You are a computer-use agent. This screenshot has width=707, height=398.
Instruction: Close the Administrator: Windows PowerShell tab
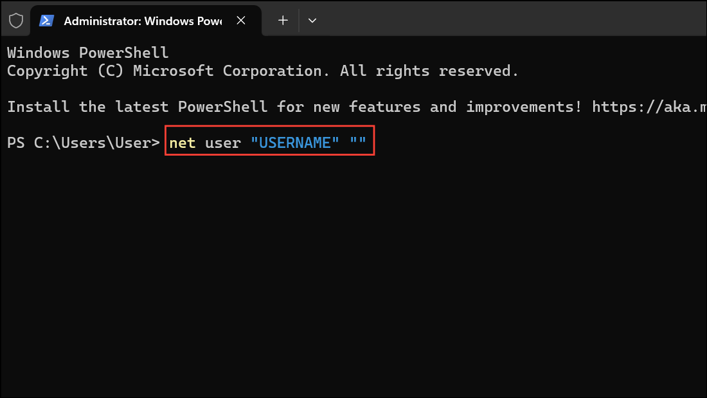[x=241, y=20]
